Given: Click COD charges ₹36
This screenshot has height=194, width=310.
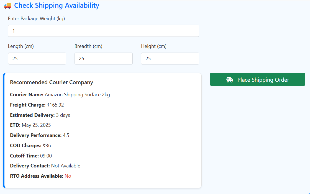Looking at the screenshot, I should pos(47,146).
